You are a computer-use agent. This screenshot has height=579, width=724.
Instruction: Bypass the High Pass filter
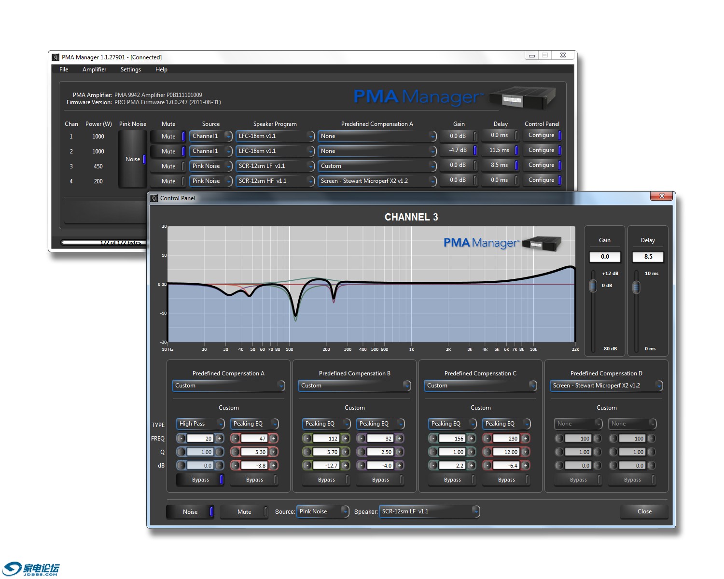click(200, 480)
